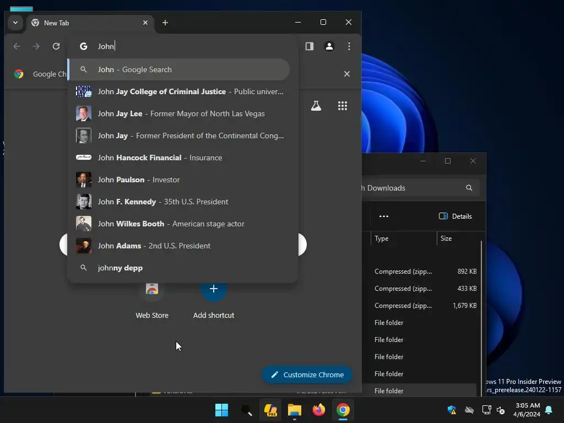564x423 pixels.
Task: Sort by Type column in Explorer
Action: tap(404, 238)
